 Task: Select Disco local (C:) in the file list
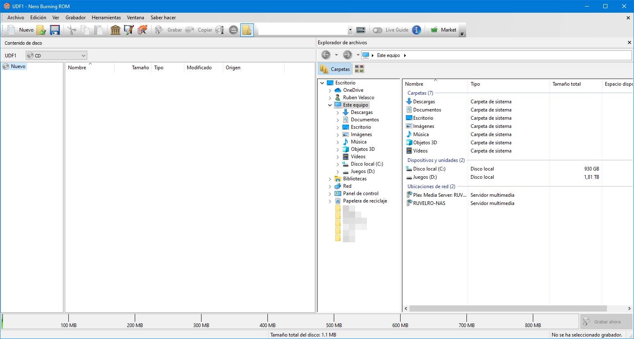[x=426, y=169]
